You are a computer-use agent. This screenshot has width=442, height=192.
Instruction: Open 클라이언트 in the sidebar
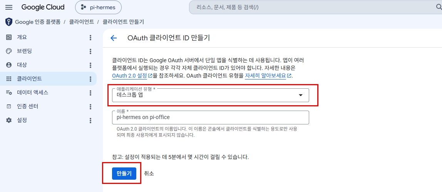(x=48, y=79)
